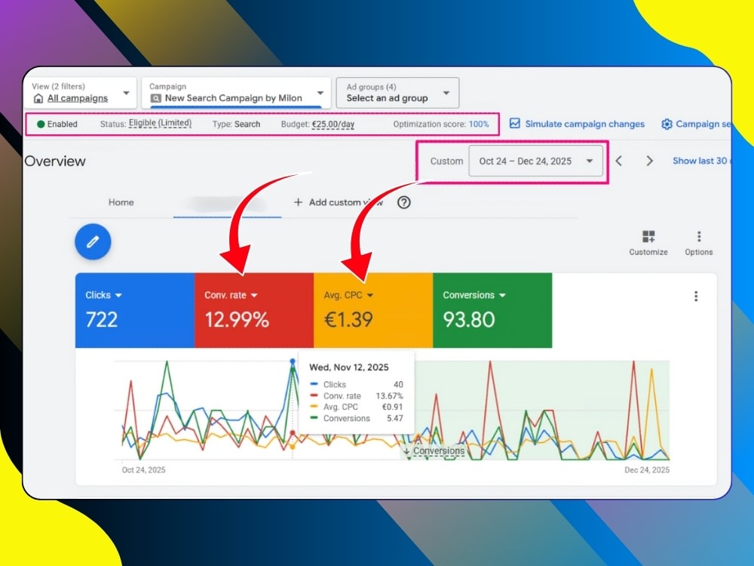Viewport: 754px width, 566px height.
Task: Select the blue Clicks scorecard tile
Action: coord(135,310)
